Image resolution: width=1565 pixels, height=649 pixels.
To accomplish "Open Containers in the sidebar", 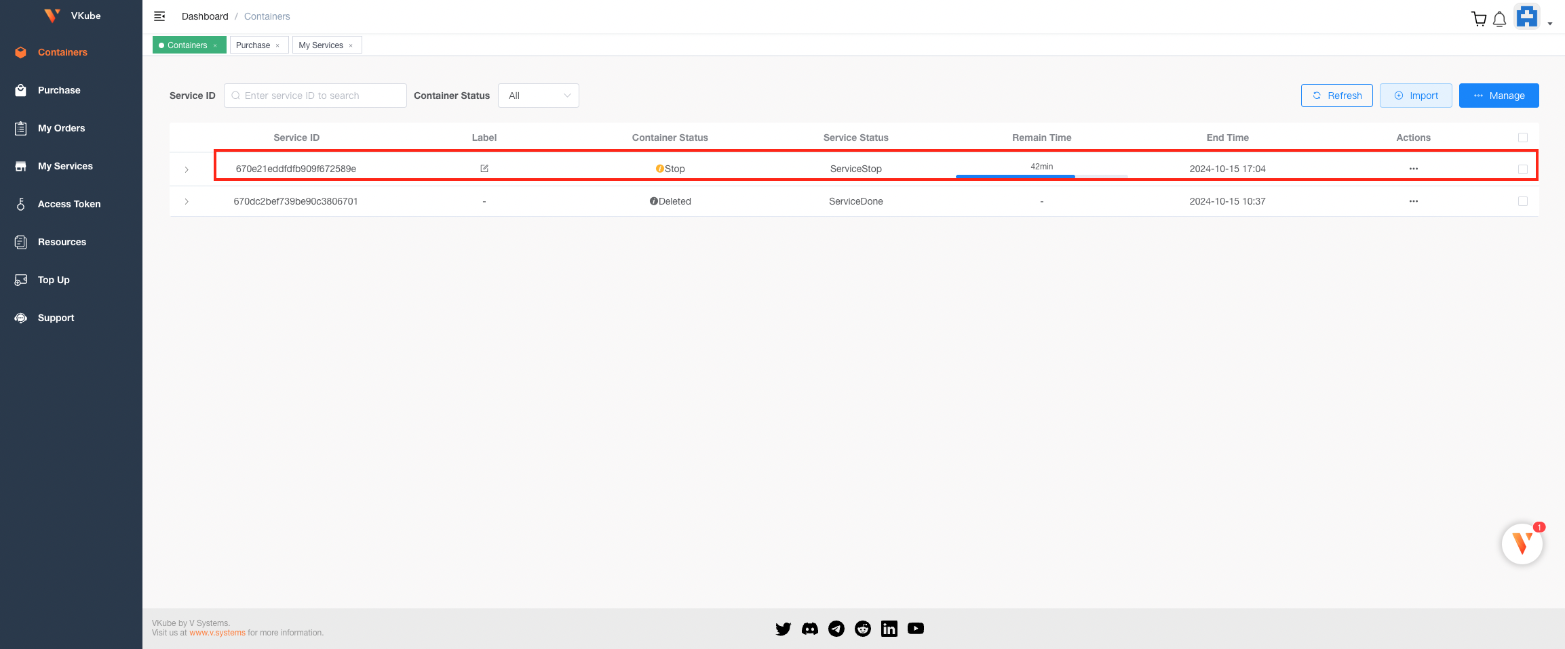I will click(62, 52).
